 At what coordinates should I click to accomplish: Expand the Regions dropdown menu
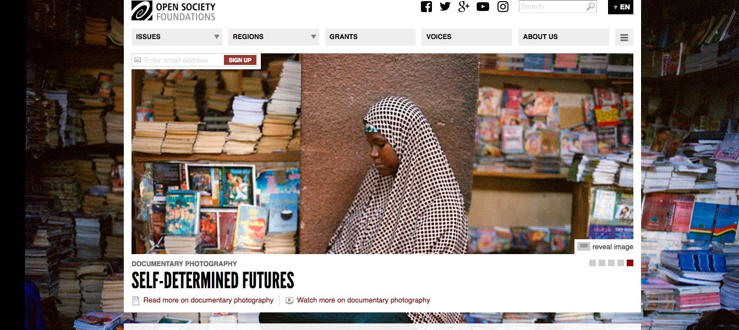tap(273, 37)
